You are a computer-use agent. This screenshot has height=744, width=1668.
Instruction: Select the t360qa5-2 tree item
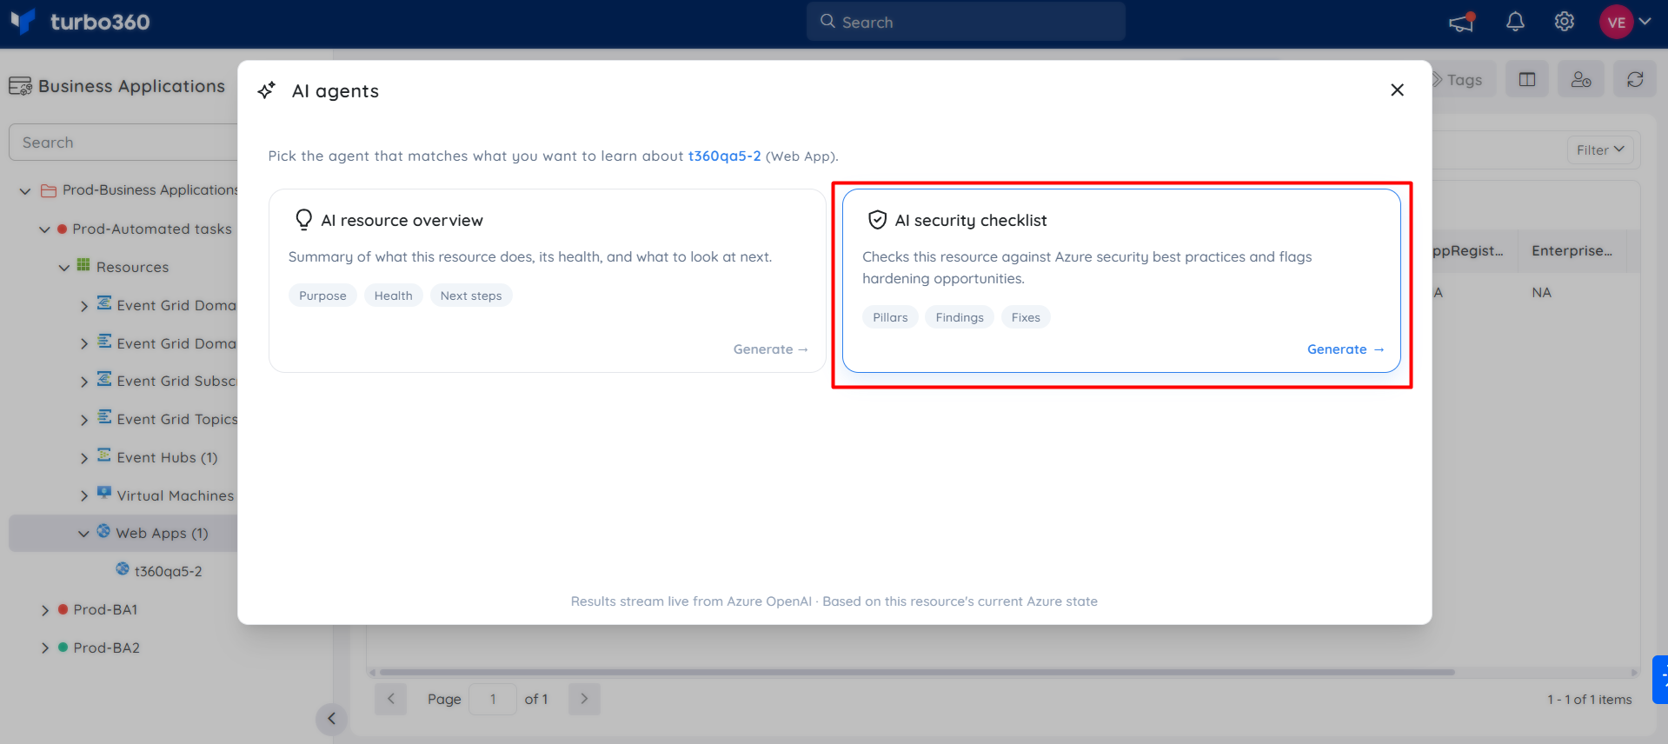pos(168,571)
